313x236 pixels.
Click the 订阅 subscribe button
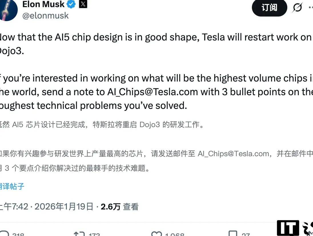(269, 8)
